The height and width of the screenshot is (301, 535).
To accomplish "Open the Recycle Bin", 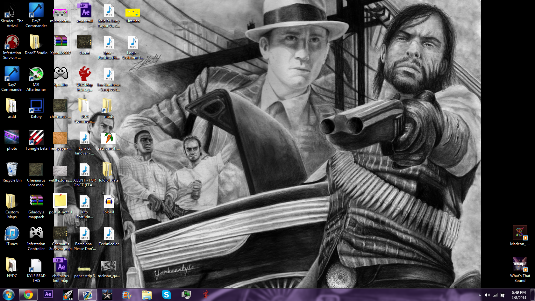I will tap(12, 172).
